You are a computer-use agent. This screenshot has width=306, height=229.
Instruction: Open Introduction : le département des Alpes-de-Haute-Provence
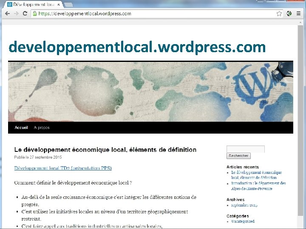click(258, 186)
